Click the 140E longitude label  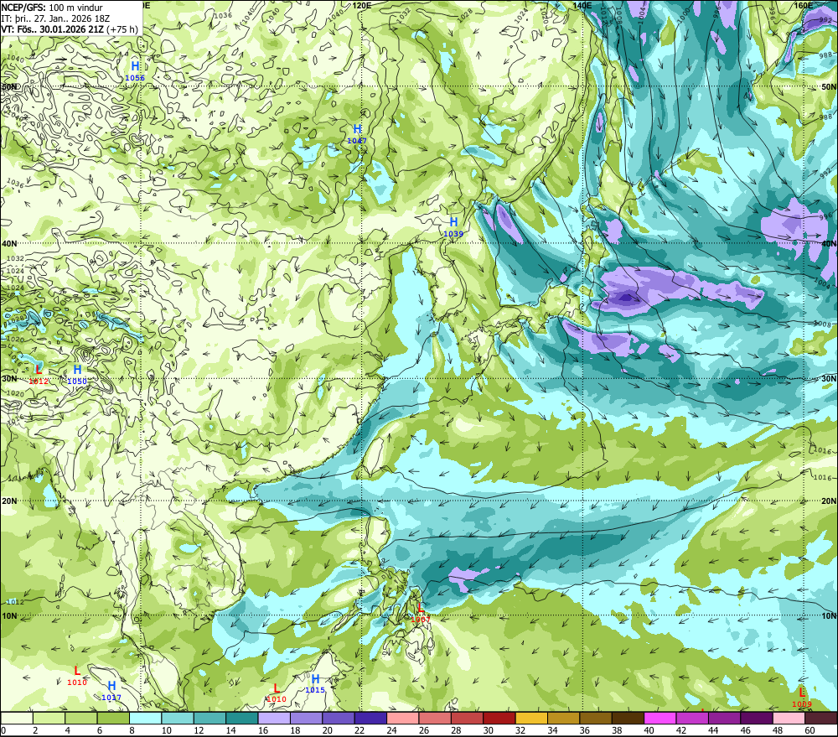click(582, 5)
